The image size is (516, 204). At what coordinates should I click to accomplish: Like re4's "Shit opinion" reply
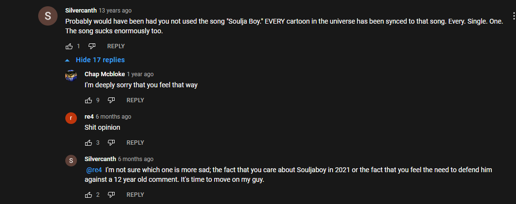point(88,143)
